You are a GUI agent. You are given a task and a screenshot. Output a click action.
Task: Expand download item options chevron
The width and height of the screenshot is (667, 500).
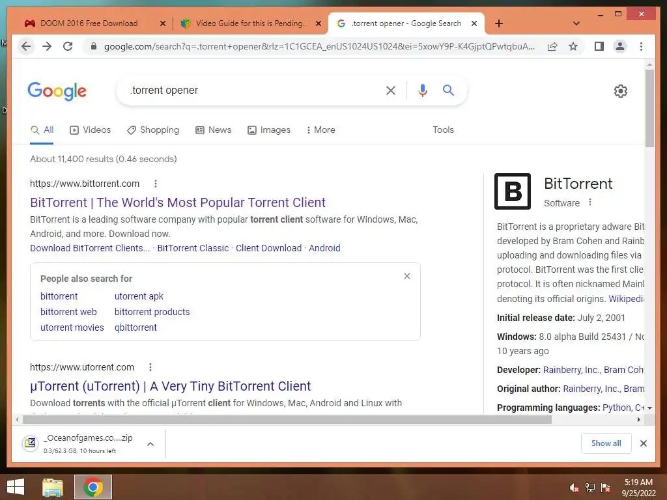click(150, 444)
